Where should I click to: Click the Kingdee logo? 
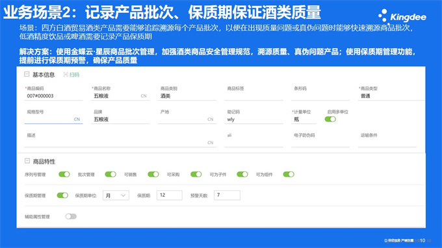[x=402, y=16]
